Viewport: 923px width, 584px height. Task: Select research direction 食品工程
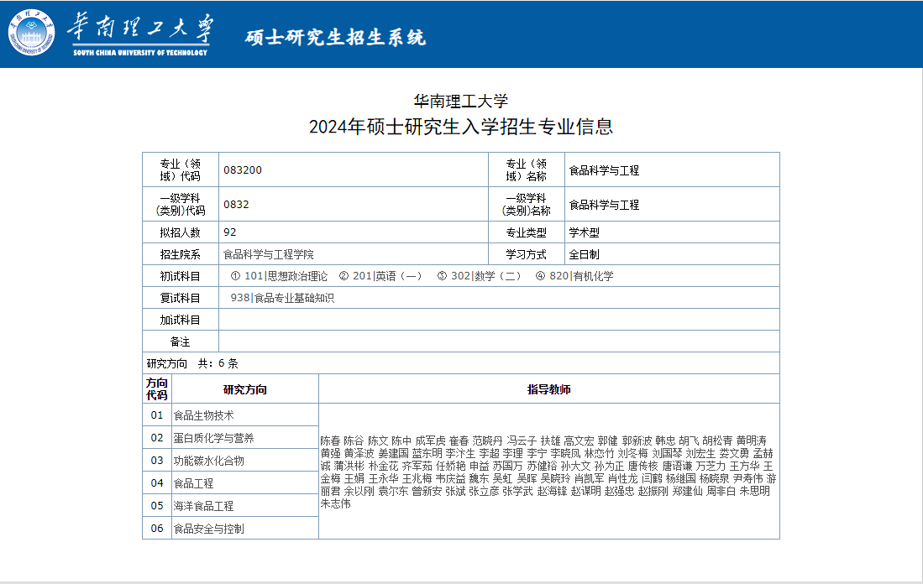click(193, 482)
